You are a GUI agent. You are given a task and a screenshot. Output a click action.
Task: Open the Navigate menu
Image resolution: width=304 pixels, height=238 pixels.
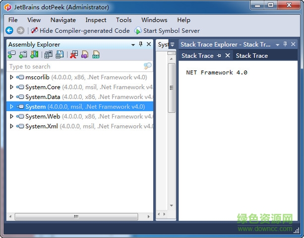pyautogui.click(x=63, y=20)
